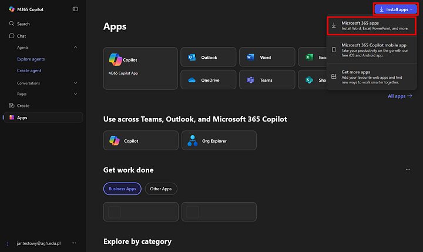The width and height of the screenshot is (423, 252).
Task: Launch SharePoint from the Apps grid
Action: click(x=313, y=80)
